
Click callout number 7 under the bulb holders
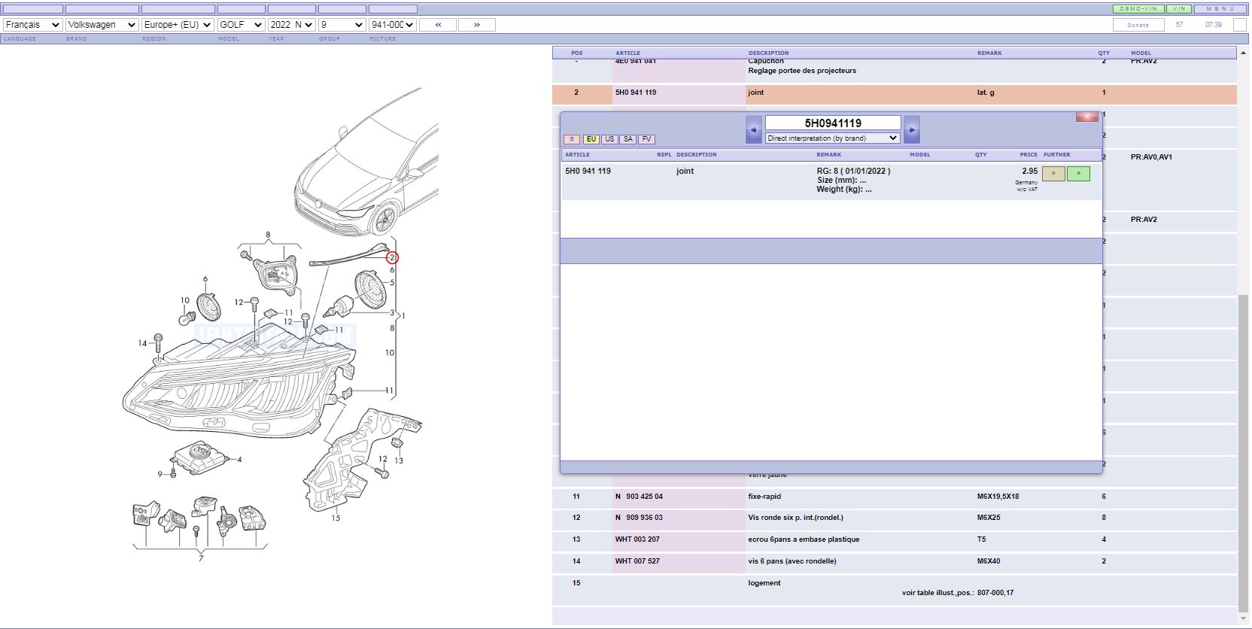[x=201, y=558]
